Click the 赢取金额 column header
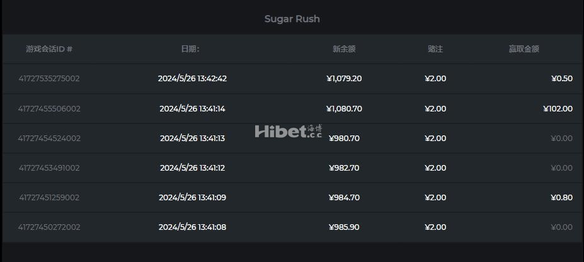The image size is (584, 262). [x=524, y=48]
